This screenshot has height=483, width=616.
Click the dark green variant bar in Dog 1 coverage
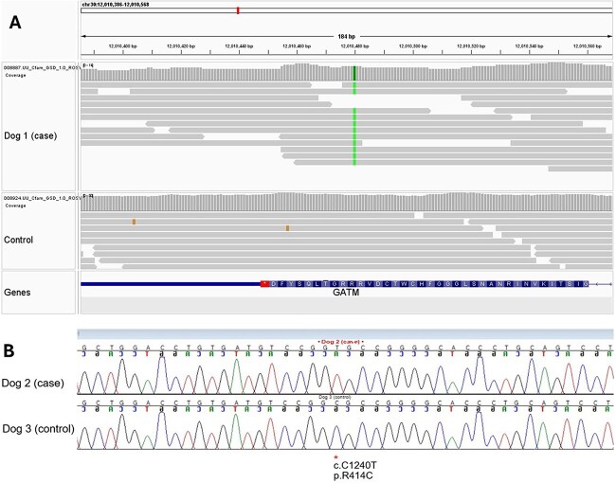(x=354, y=74)
